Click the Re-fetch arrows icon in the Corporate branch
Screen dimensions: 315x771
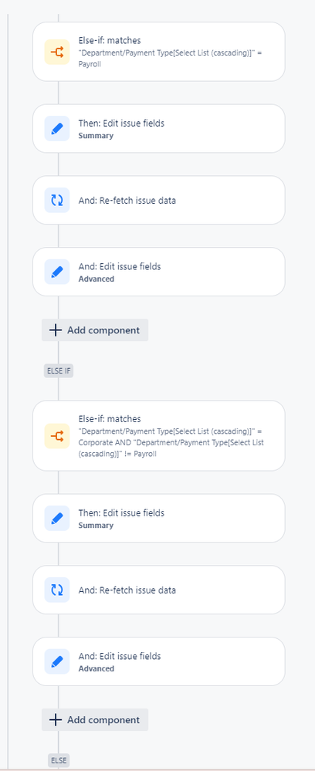(57, 590)
